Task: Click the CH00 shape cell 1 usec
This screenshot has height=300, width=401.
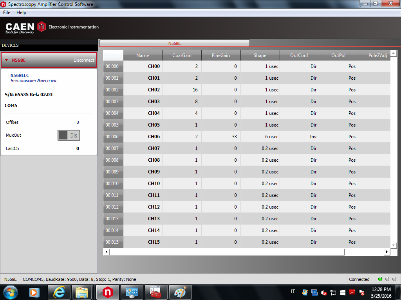Action: tap(260, 66)
